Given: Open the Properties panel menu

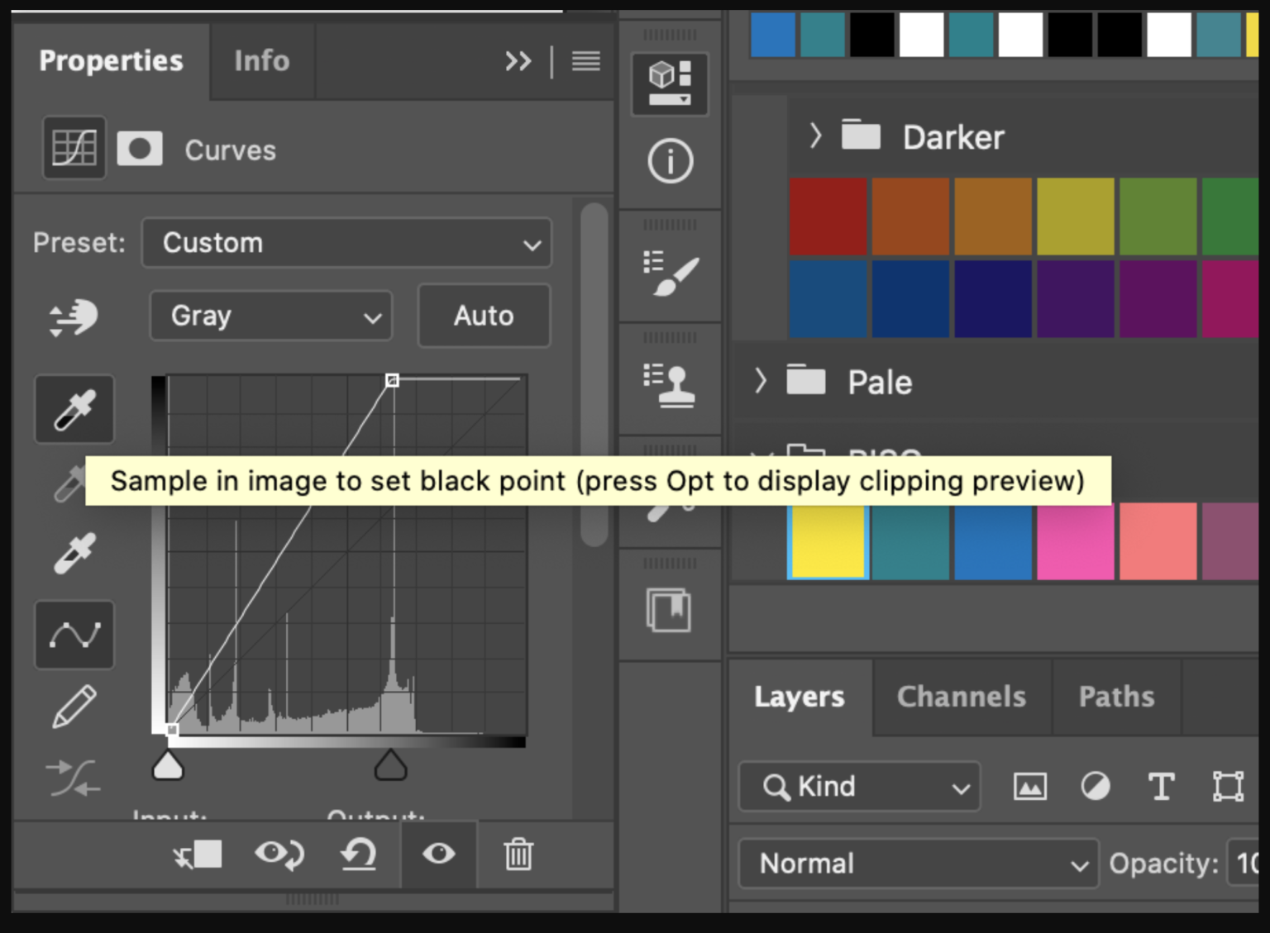Looking at the screenshot, I should pos(585,60).
